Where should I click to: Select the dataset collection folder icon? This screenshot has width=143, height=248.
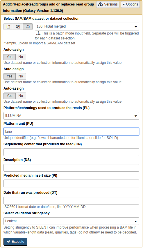pyautogui.click(x=28, y=27)
